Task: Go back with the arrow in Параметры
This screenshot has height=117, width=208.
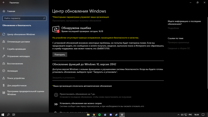Action: click(4, 3)
